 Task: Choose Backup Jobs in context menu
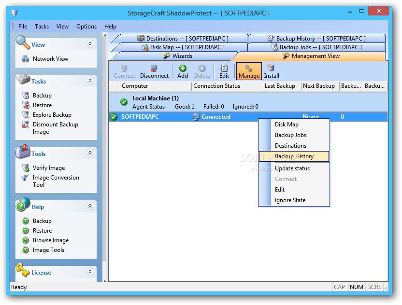tap(294, 135)
